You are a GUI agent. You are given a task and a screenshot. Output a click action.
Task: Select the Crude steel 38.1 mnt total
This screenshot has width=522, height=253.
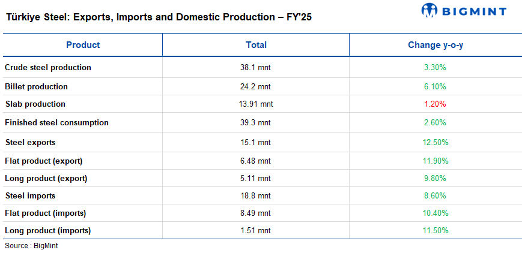click(x=256, y=68)
